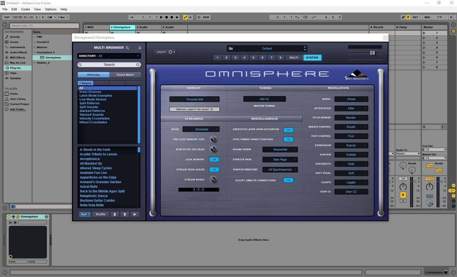The height and width of the screenshot is (277, 457).
Task: Click the Omnisphere browser down arrow button
Action: (115, 214)
